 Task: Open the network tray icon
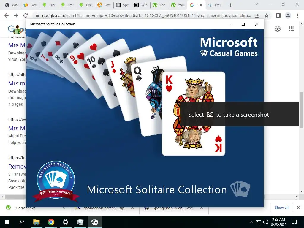(x=259, y=222)
